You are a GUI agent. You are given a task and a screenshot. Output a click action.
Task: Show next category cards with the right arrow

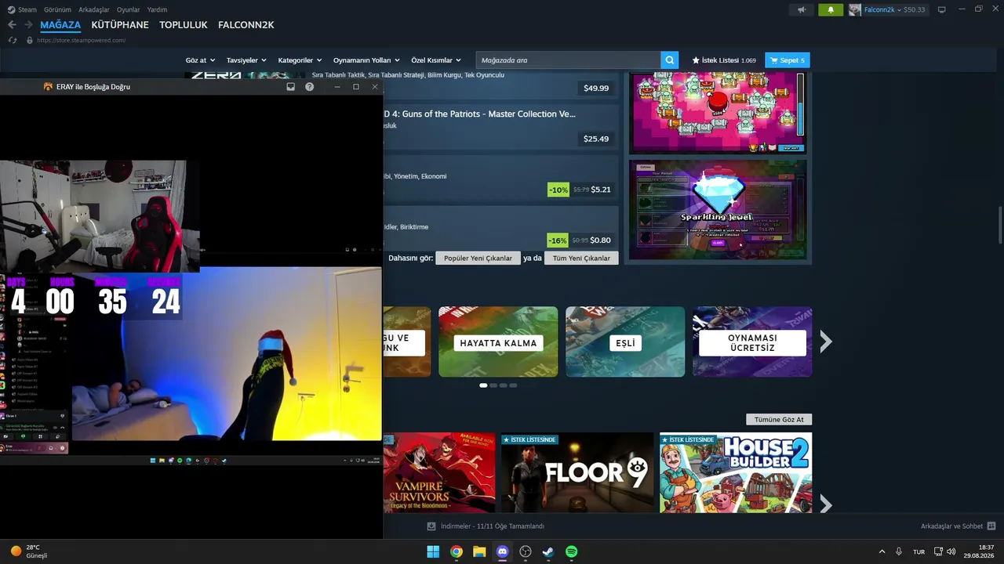pos(825,342)
